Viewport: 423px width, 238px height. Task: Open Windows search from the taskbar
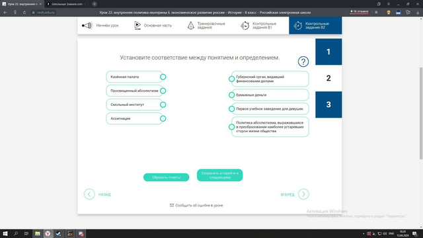click(x=16, y=233)
